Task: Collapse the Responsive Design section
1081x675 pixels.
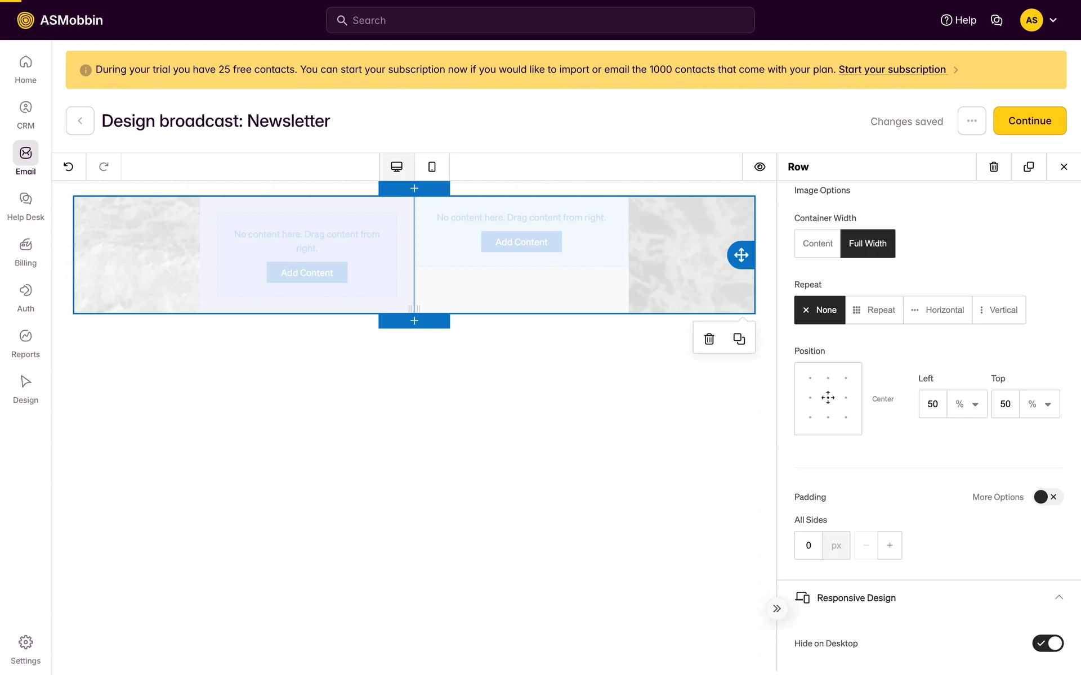Action: pyautogui.click(x=1058, y=597)
